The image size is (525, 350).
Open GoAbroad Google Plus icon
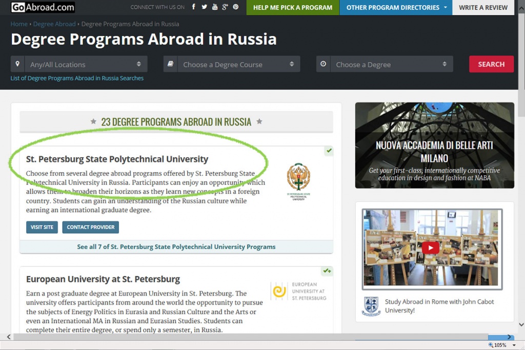[225, 7]
